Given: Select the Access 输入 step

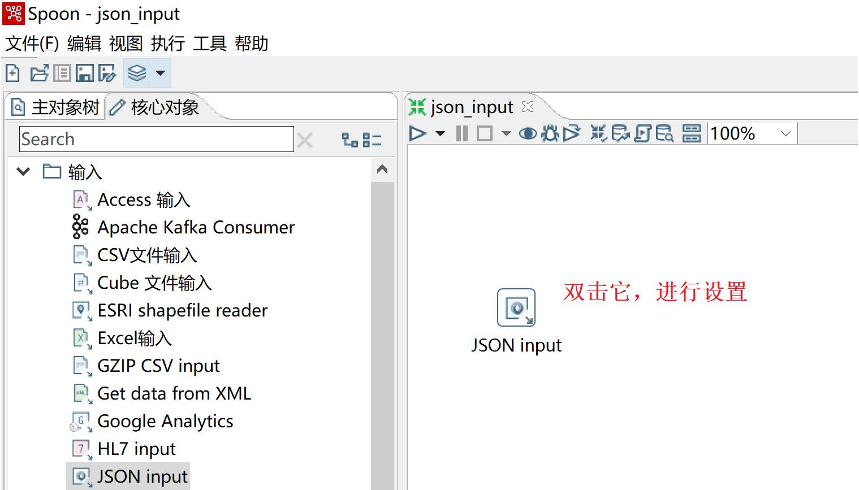Looking at the screenshot, I should 144,200.
